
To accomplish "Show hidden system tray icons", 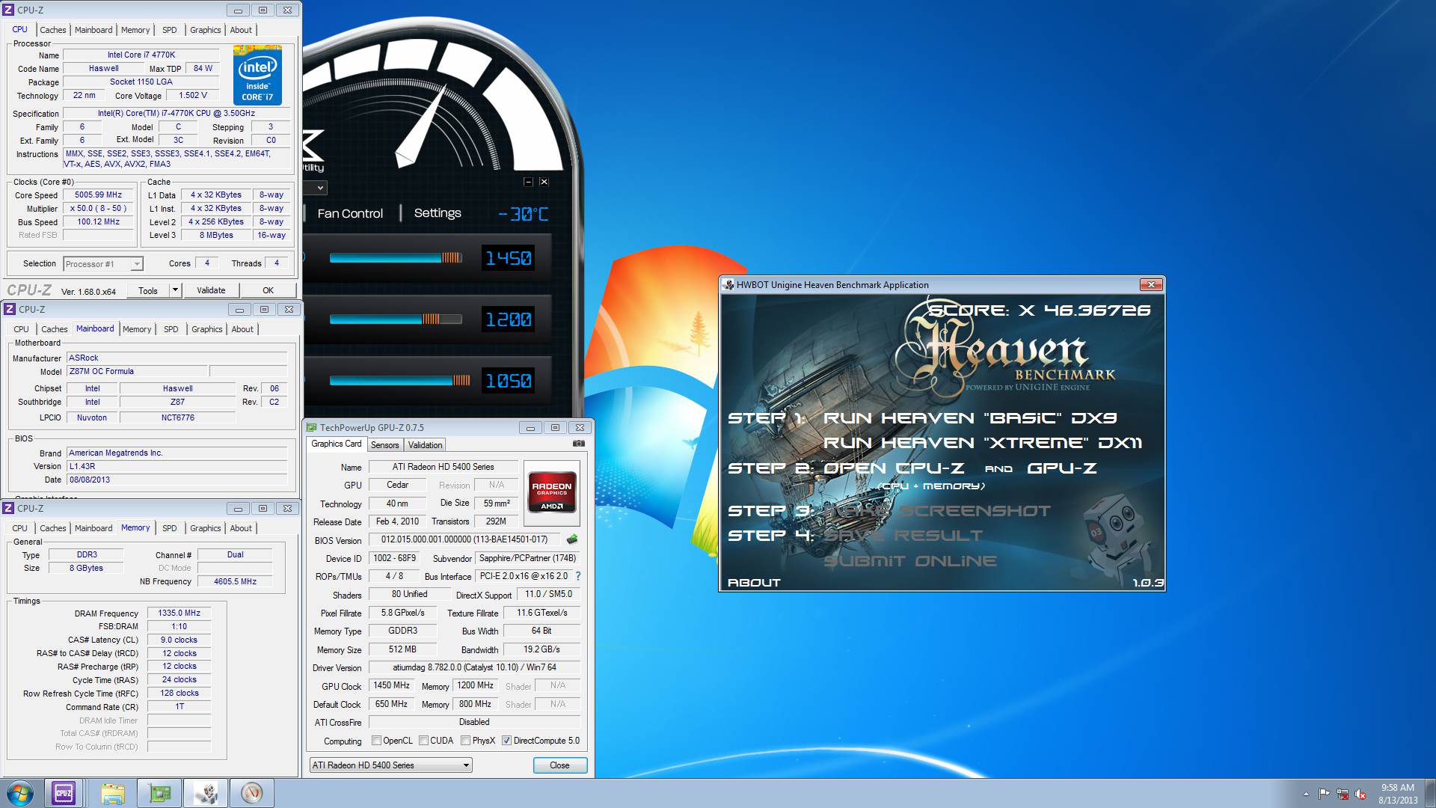I will (1306, 794).
